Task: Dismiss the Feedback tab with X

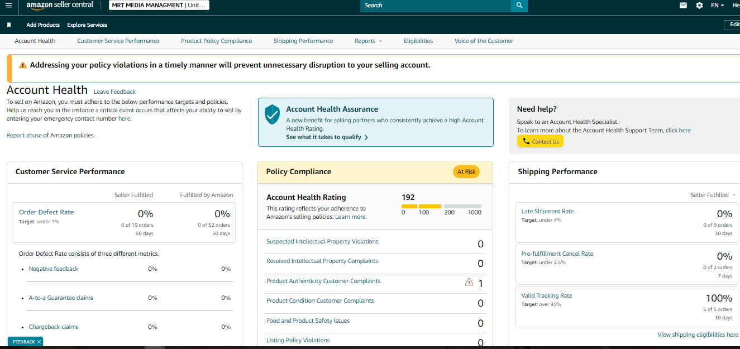Action: tap(39, 342)
